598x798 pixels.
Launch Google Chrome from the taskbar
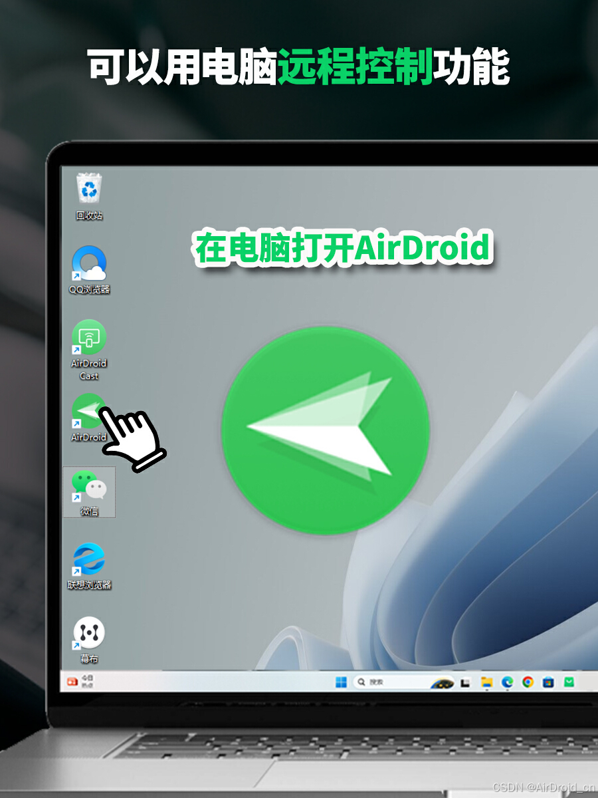point(528,682)
